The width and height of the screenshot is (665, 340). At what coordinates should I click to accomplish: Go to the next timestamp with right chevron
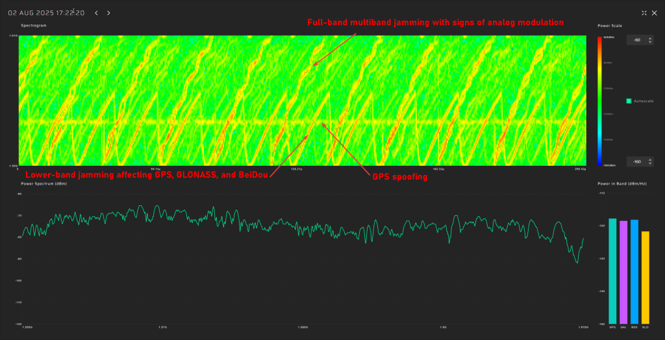(x=108, y=12)
